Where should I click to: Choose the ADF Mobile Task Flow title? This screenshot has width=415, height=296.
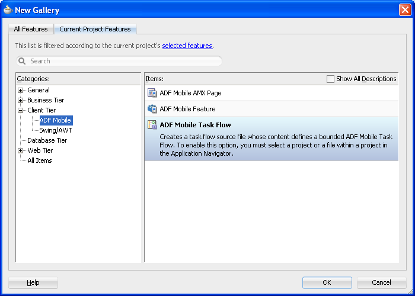click(195, 125)
